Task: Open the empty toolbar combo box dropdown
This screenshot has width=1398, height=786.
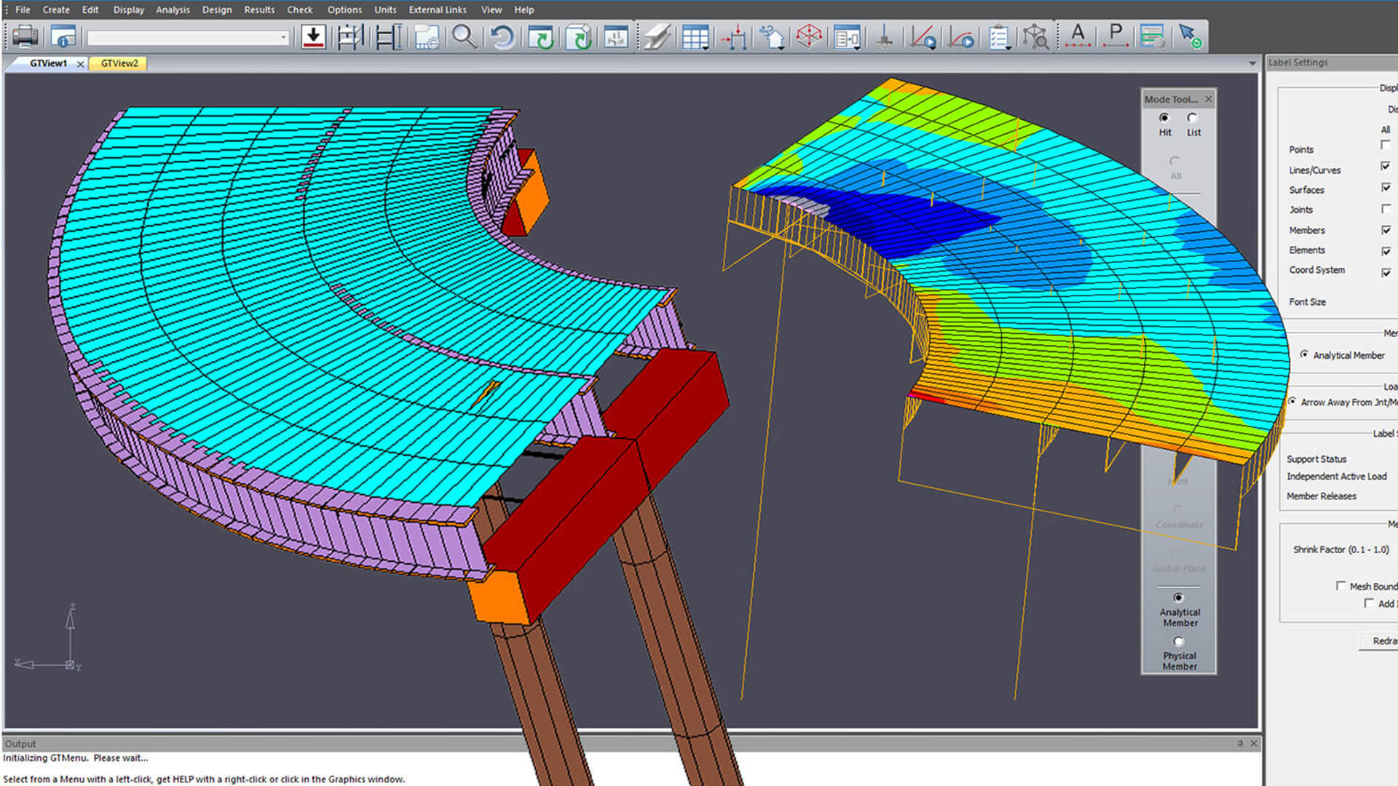Action: coord(283,38)
